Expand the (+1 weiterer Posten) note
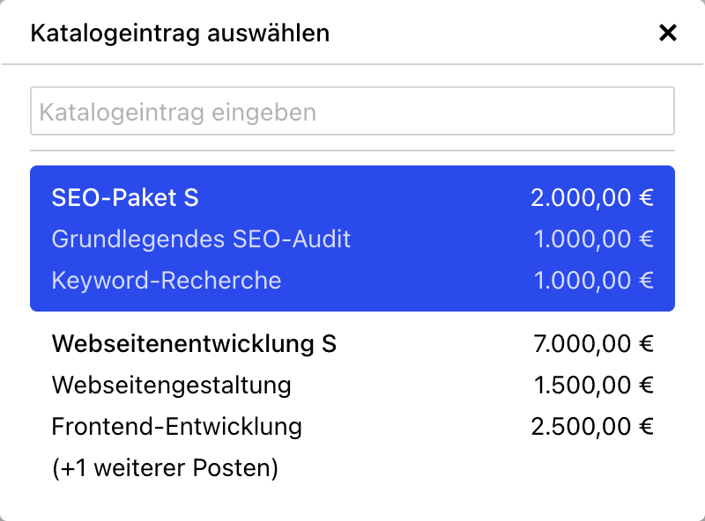Screen dimensions: 705x521 point(165,468)
